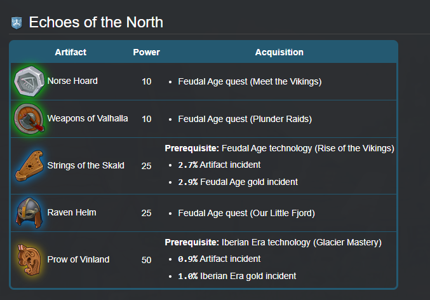Click the Strings of the Skald name
Viewport: 430px width, 300px height.
click(x=86, y=165)
